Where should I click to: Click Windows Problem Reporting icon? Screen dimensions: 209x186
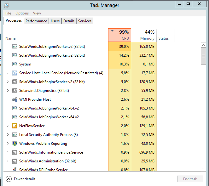click(x=15, y=144)
